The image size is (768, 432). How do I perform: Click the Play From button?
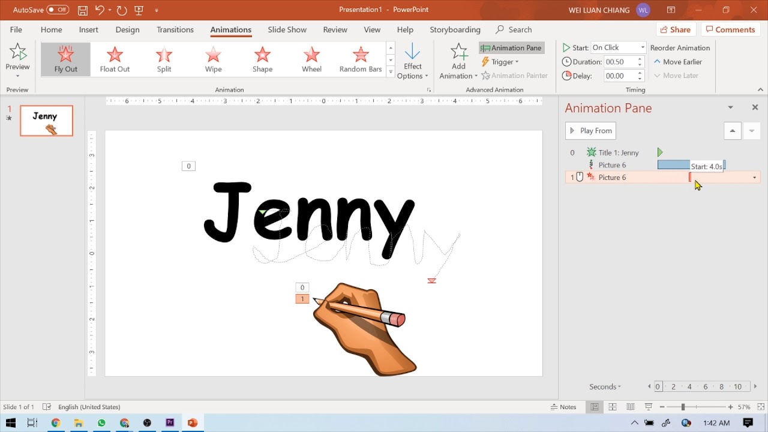click(590, 131)
